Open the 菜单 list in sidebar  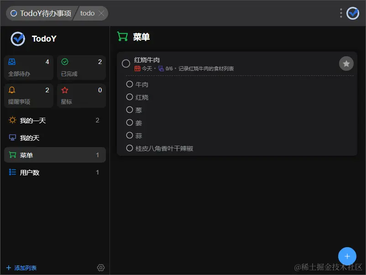click(x=55, y=155)
